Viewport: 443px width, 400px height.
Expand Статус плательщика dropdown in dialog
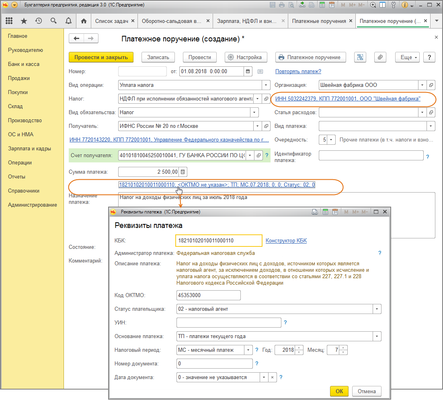(x=377, y=309)
